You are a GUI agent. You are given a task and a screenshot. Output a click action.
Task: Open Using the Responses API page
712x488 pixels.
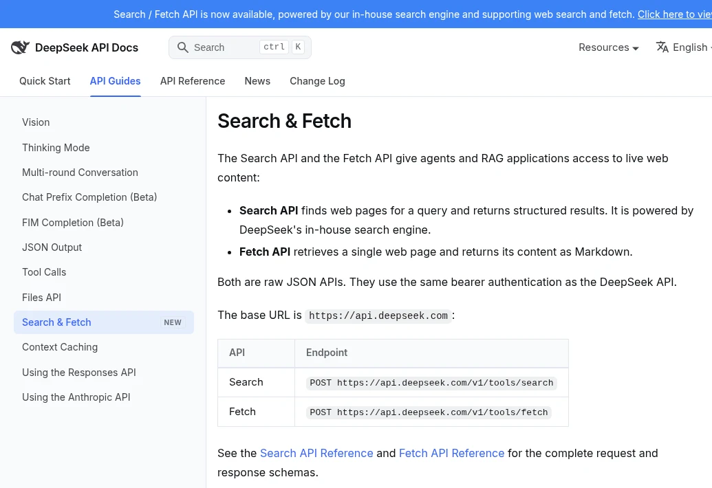click(x=103, y=373)
